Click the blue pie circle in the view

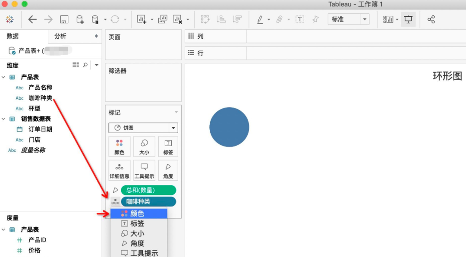(x=229, y=127)
